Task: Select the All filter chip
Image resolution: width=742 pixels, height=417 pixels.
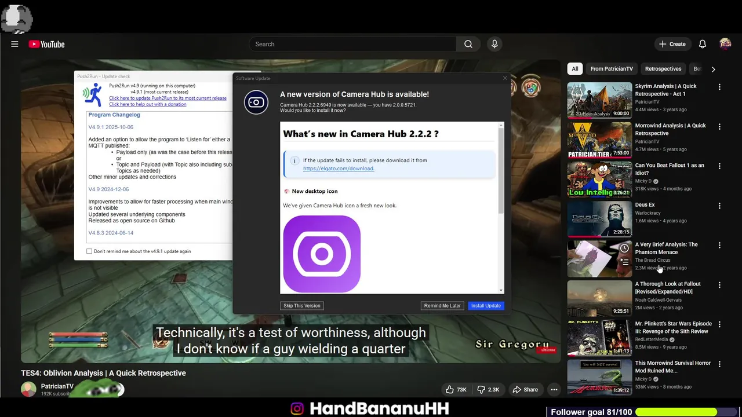Action: coord(575,69)
